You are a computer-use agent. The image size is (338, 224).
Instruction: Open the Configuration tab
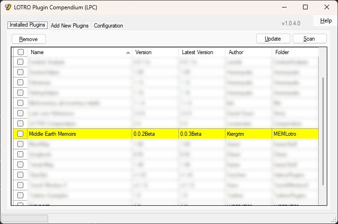click(108, 26)
